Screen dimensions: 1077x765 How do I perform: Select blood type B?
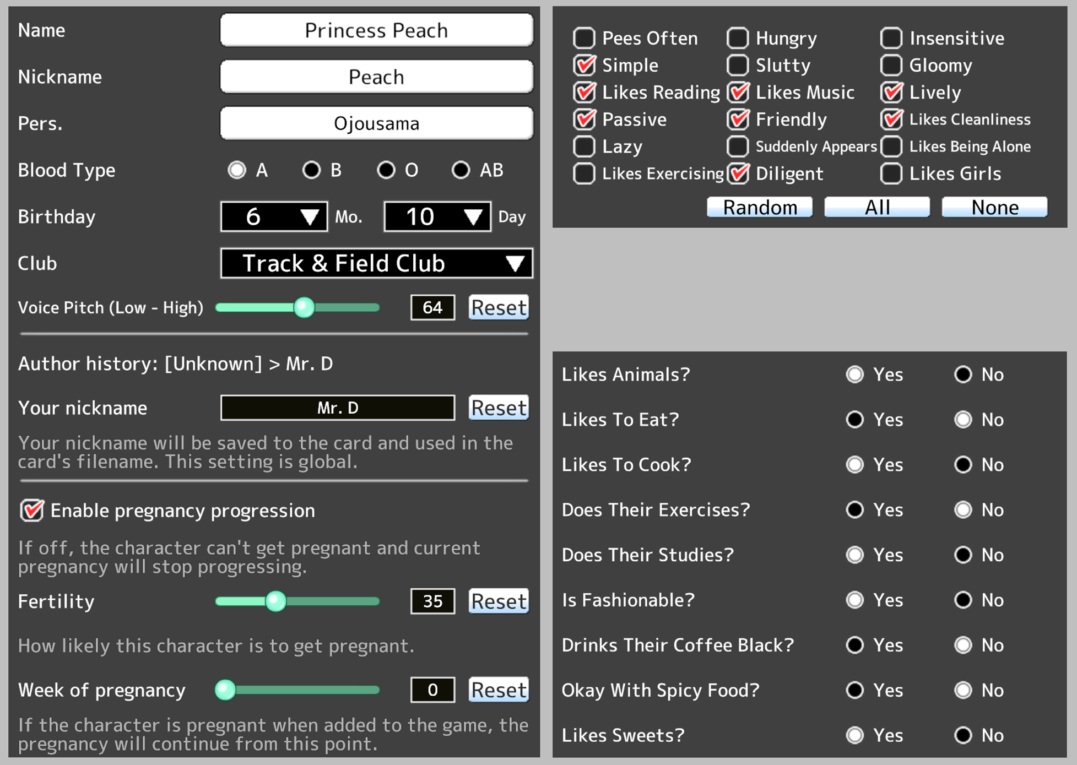tap(311, 170)
